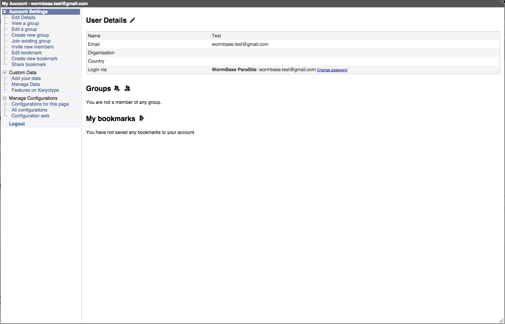Click the Change password link
Image resolution: width=505 pixels, height=324 pixels.
click(332, 70)
